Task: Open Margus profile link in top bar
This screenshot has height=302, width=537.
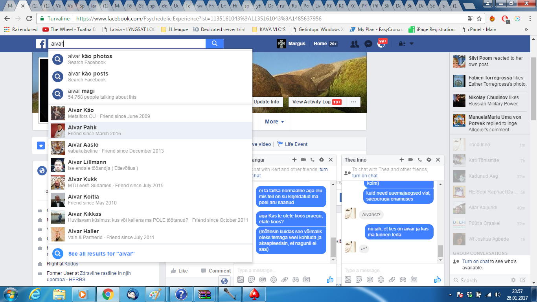Action: click(x=291, y=44)
